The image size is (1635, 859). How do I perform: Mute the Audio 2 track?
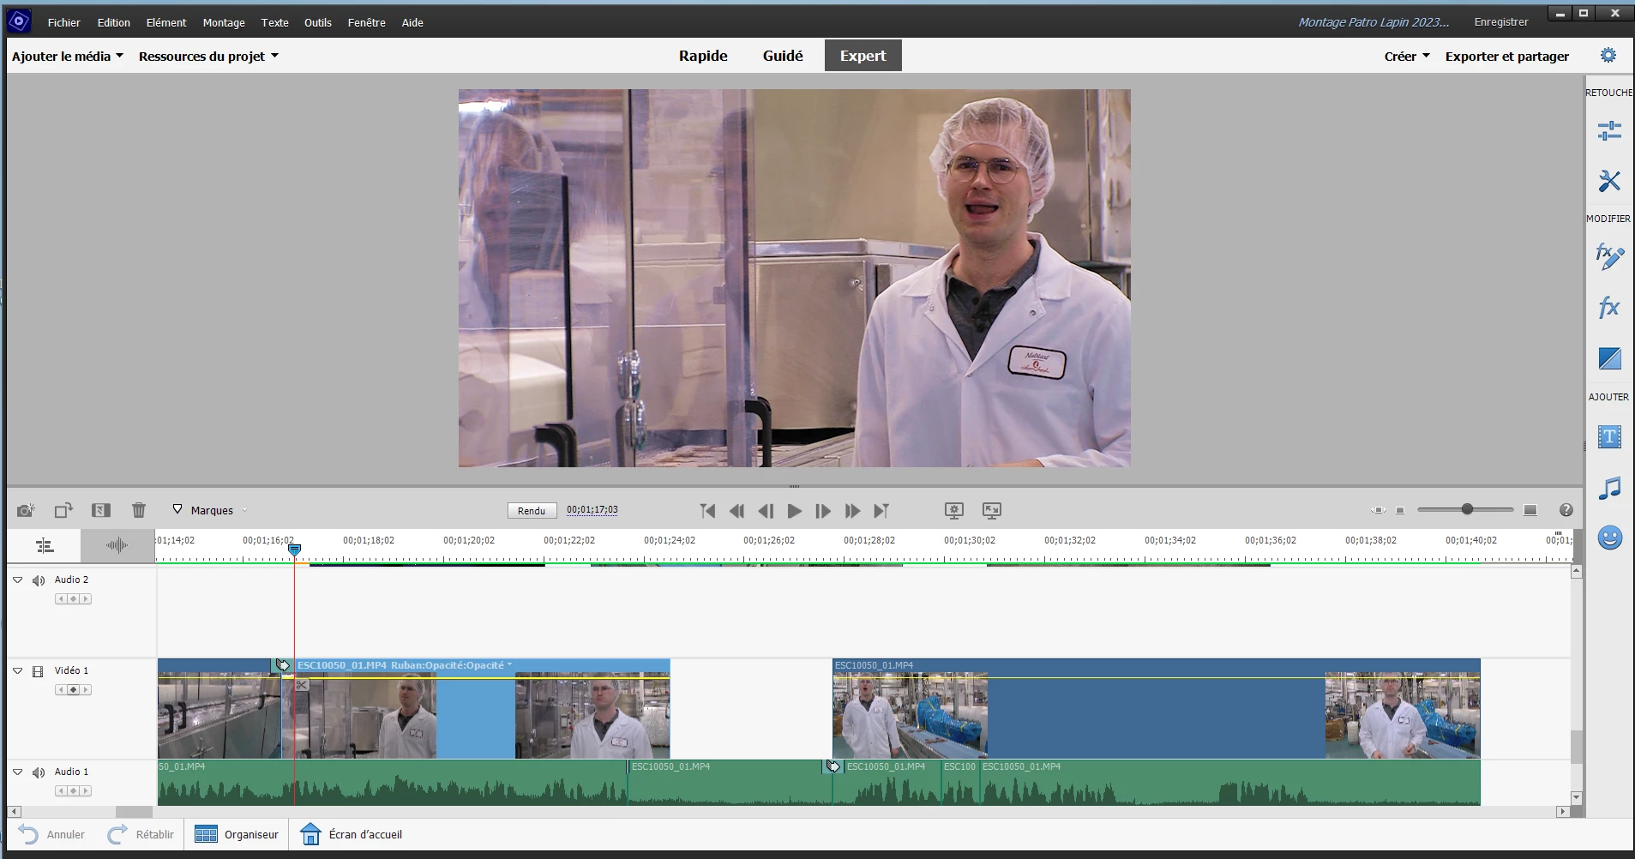(x=39, y=580)
